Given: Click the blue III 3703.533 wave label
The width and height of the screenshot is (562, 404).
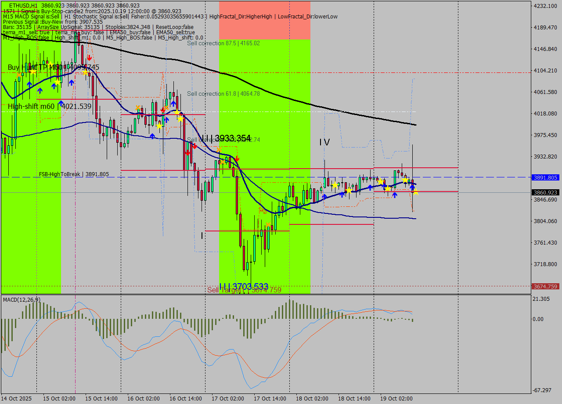Looking at the screenshot, I should click(x=244, y=286).
